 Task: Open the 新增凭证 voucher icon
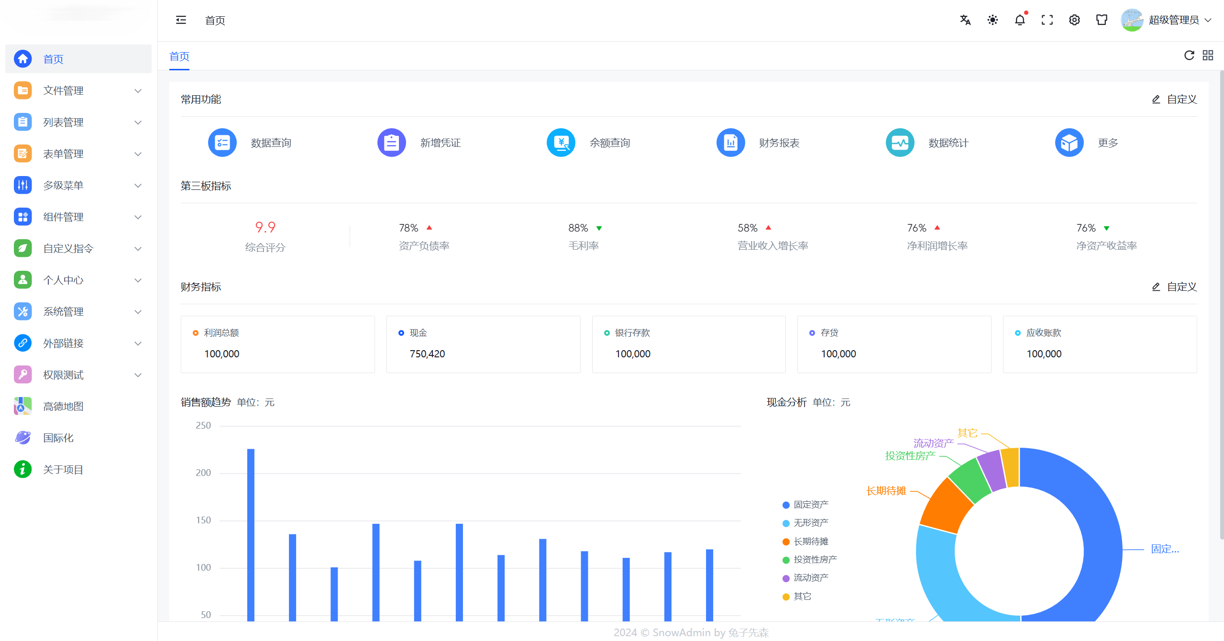[391, 142]
